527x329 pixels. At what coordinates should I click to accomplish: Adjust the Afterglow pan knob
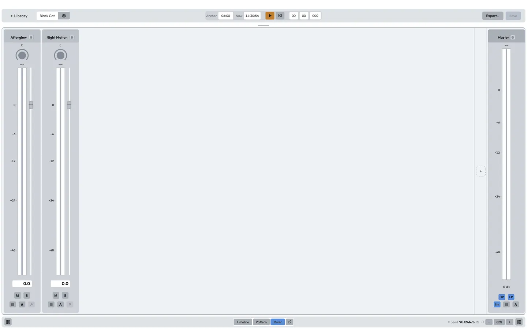tap(22, 55)
